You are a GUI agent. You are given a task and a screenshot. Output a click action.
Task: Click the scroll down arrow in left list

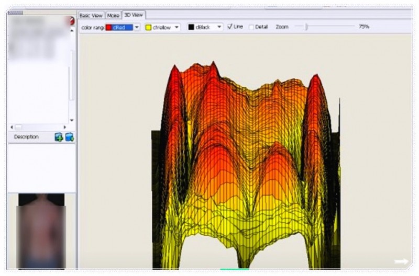coord(72,120)
